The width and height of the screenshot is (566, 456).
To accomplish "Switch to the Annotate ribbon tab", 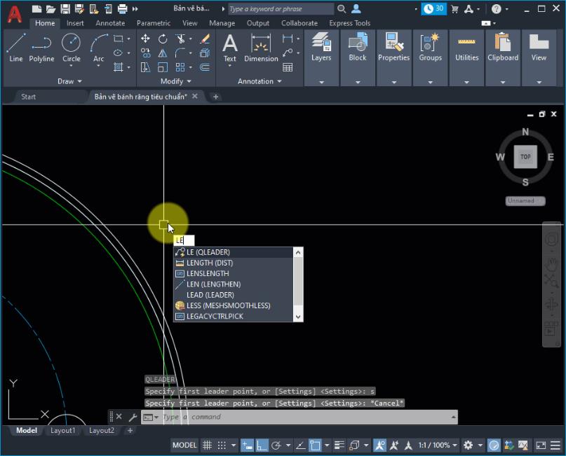I will click(110, 22).
